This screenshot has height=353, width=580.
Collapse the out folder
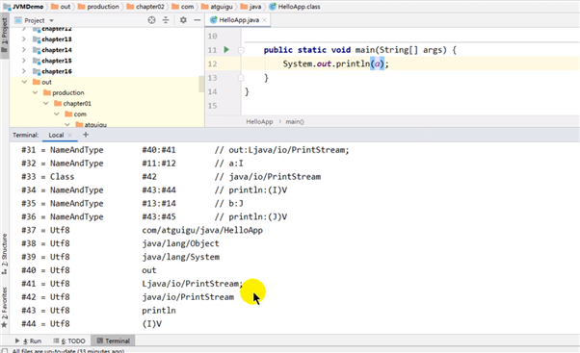point(24,82)
